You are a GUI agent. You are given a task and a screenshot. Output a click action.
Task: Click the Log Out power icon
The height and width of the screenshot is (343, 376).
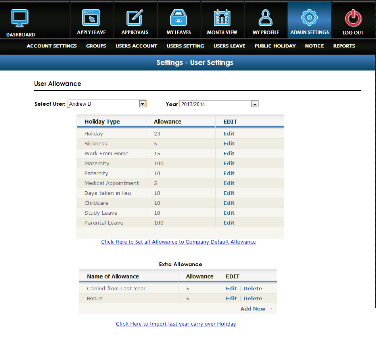pos(353,18)
